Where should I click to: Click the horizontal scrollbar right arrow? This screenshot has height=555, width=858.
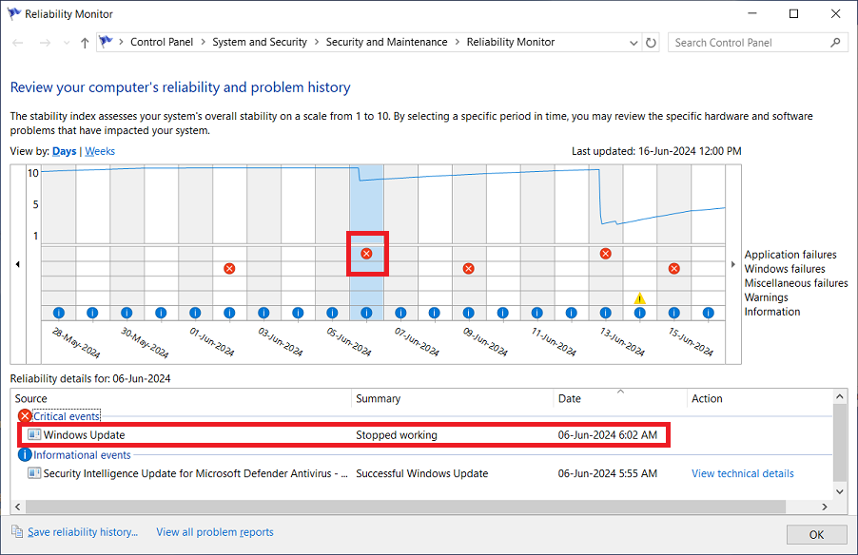[824, 507]
